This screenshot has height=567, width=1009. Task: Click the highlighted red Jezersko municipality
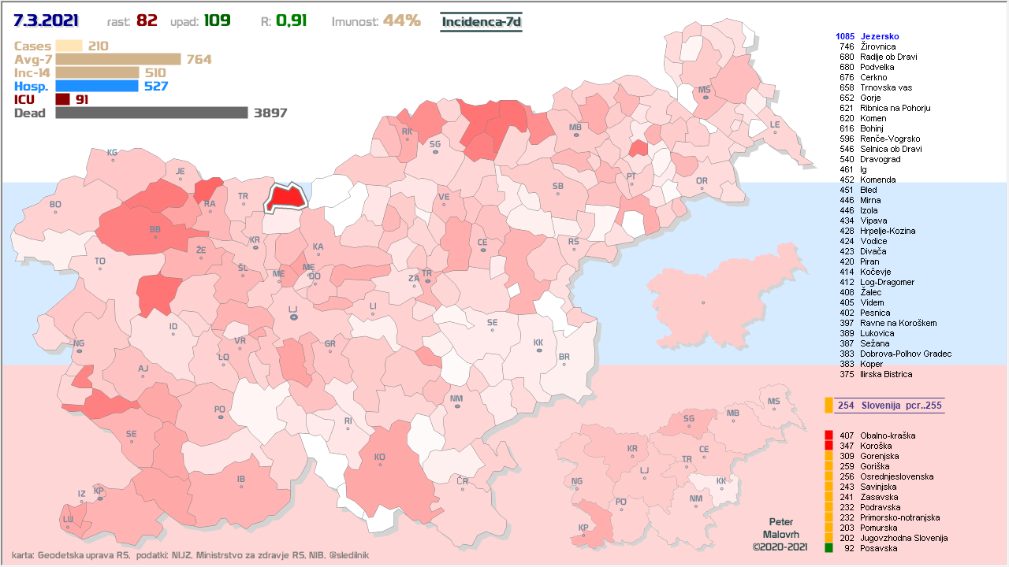(286, 198)
